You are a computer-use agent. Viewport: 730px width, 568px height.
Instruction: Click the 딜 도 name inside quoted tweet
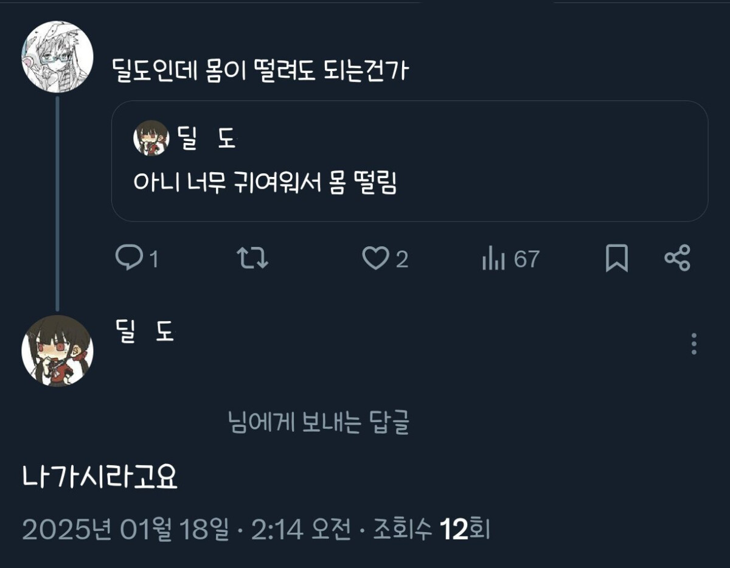[x=206, y=139]
